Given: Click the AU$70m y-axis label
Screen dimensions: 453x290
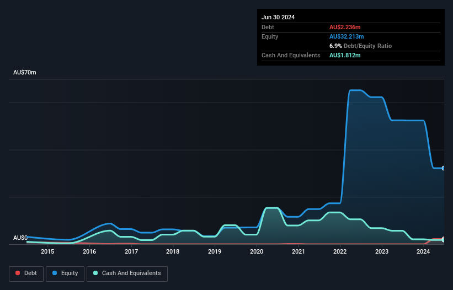Looking at the screenshot, I should coord(25,72).
